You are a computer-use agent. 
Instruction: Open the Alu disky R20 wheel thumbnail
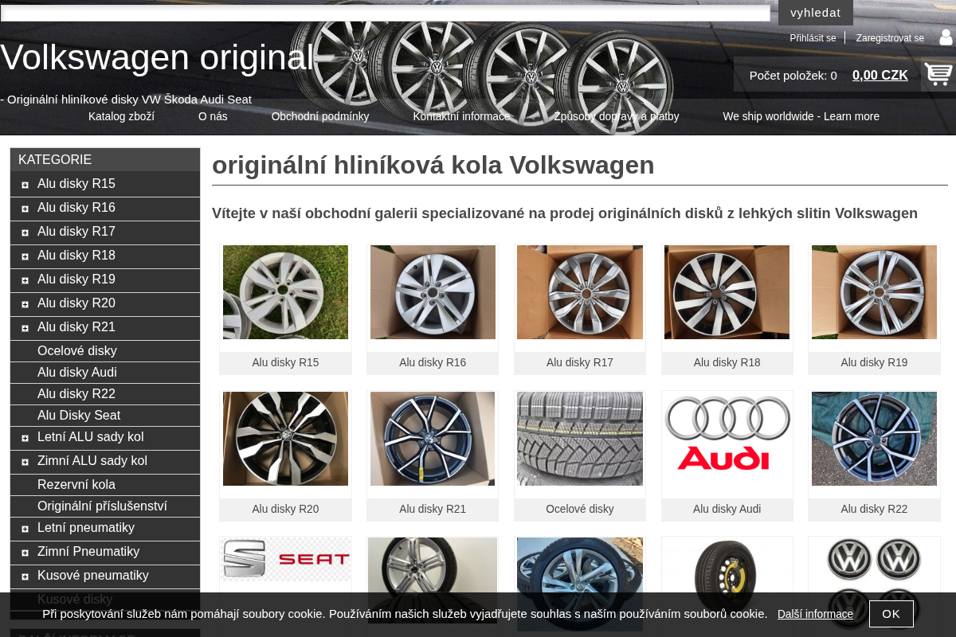pos(285,439)
